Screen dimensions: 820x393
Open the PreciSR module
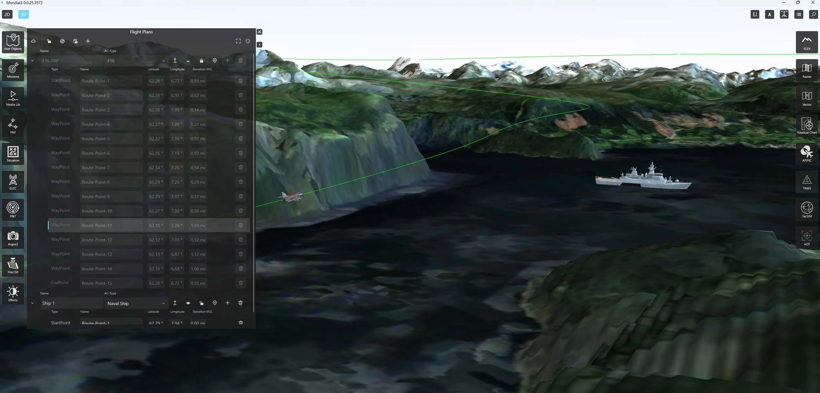[13, 266]
